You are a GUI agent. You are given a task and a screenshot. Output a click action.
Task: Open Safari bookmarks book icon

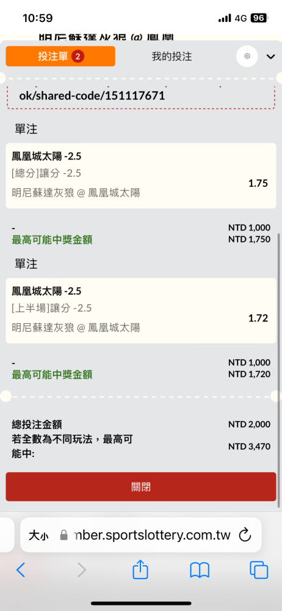click(200, 571)
